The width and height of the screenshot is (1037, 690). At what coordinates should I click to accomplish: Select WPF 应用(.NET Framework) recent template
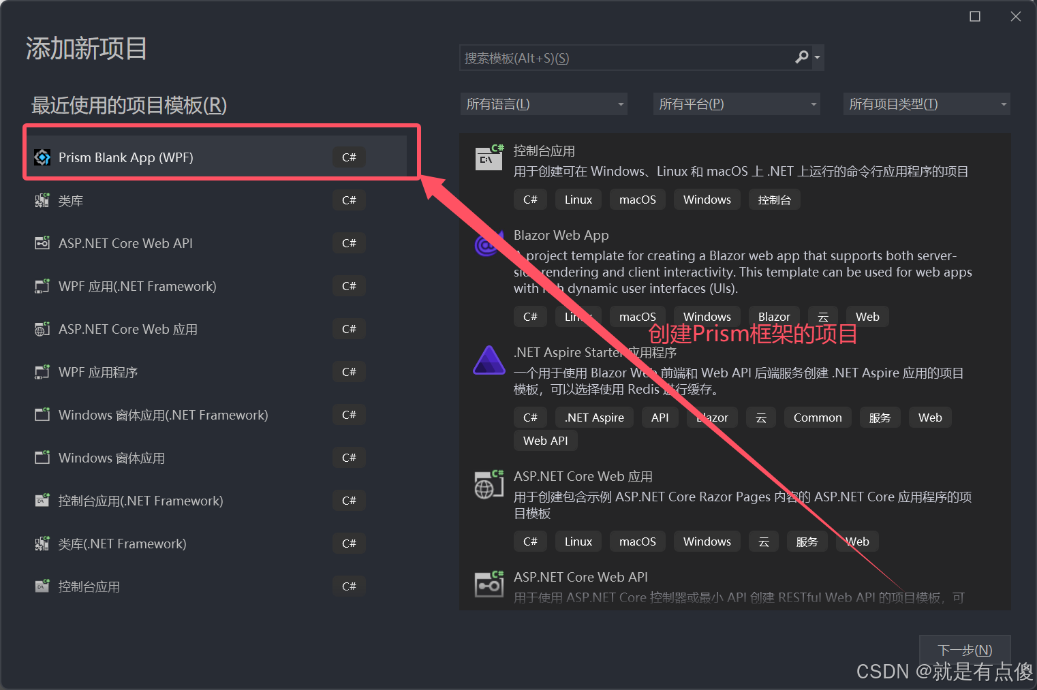click(x=217, y=286)
